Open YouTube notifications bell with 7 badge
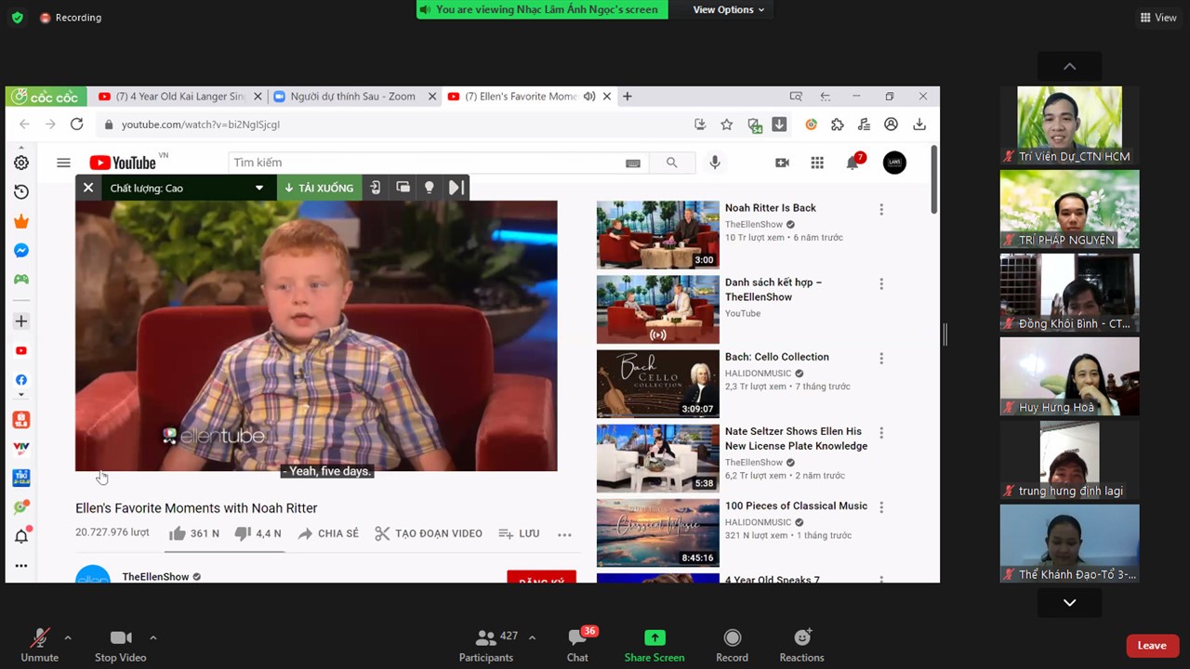This screenshot has width=1190, height=669. tap(853, 162)
